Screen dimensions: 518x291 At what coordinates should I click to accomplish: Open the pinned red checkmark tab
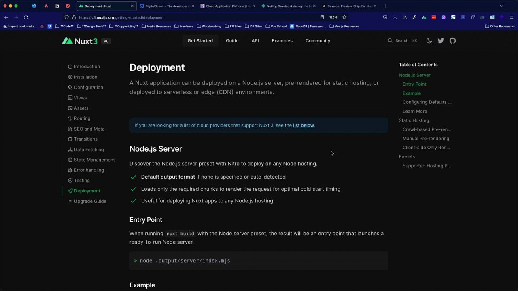pos(68,6)
